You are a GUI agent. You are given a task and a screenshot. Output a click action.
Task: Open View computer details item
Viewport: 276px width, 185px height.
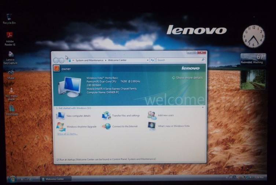(x=78, y=116)
